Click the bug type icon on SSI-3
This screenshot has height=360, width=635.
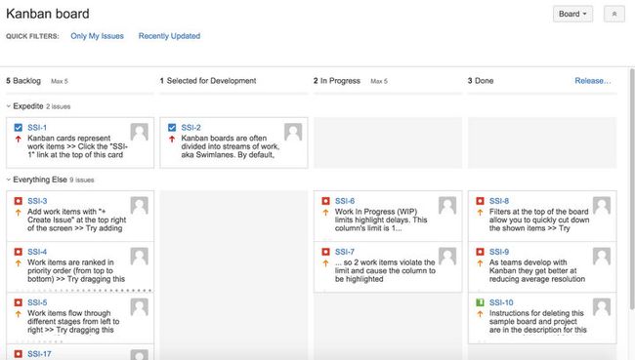[18, 201]
